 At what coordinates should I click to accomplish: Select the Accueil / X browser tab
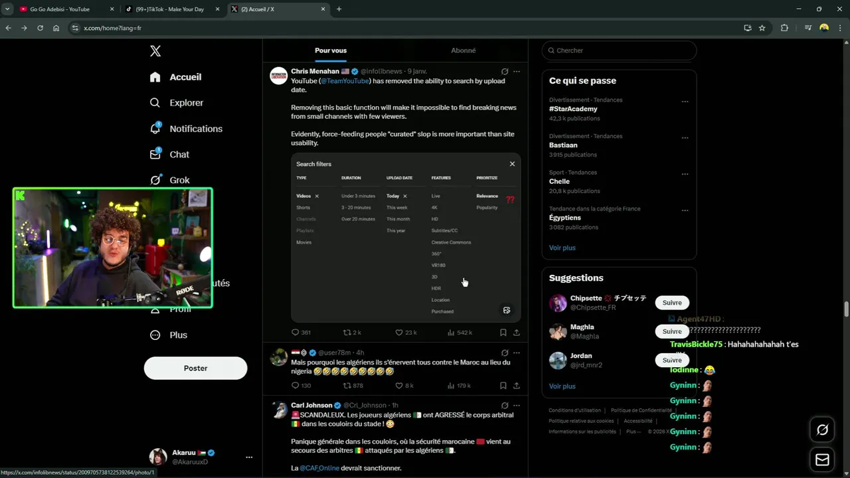pyautogui.click(x=278, y=9)
